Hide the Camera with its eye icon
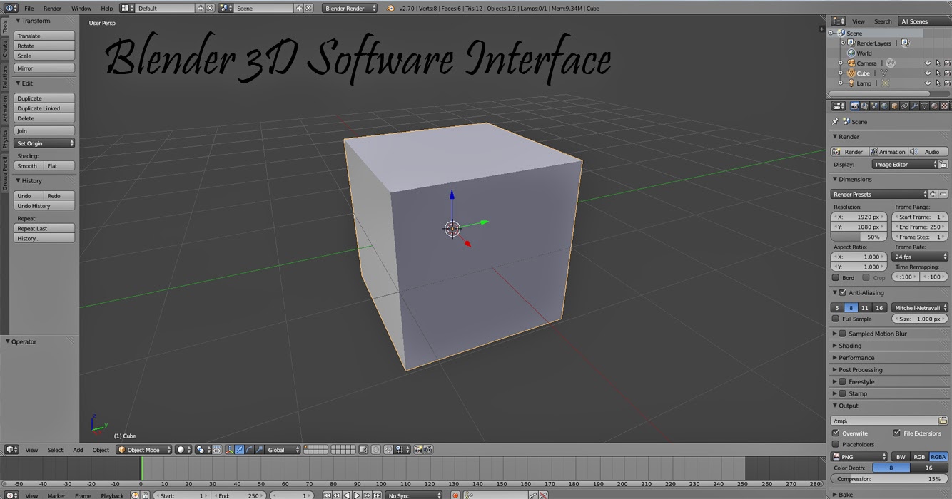Screen dimensions: 952x499 point(928,63)
